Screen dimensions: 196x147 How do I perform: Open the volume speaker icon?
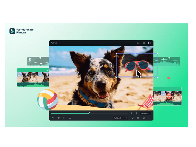coord(144,118)
